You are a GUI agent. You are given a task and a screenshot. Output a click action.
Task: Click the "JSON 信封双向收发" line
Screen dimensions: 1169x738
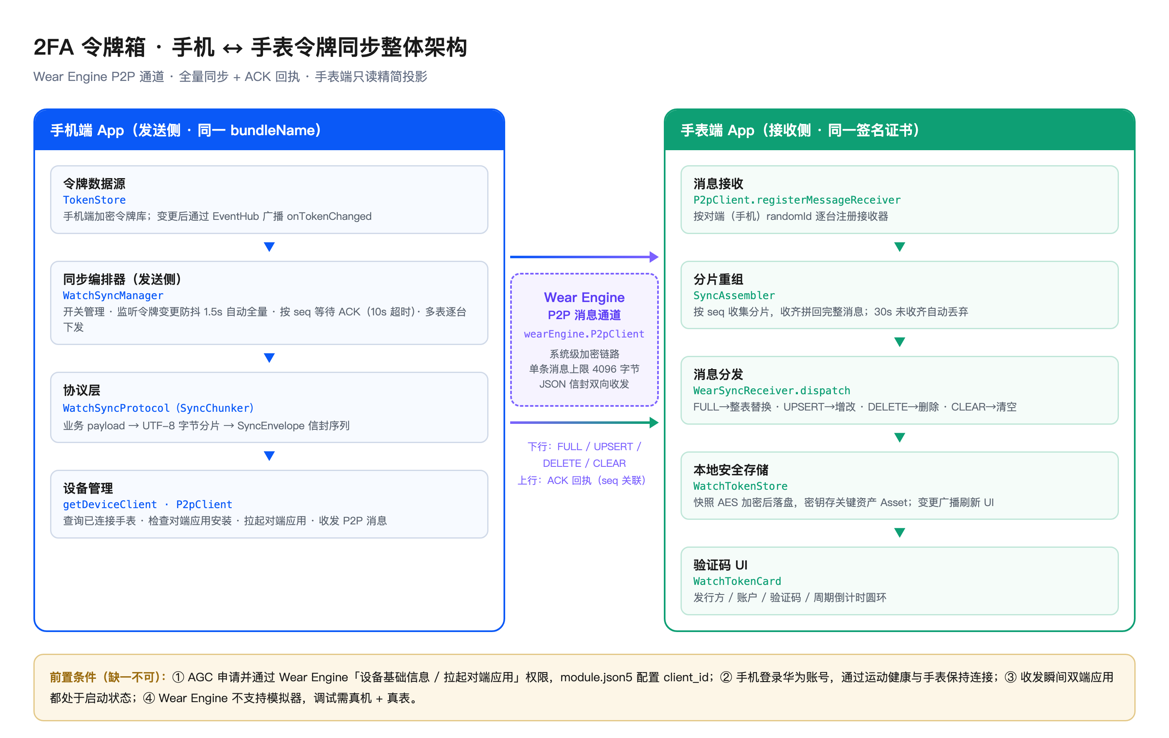[584, 384]
